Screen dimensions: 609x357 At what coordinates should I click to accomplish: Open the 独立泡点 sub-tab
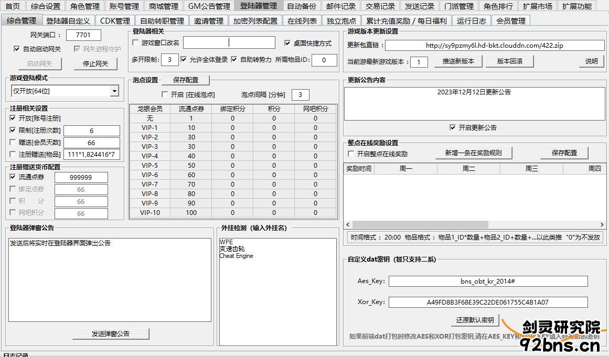pyautogui.click(x=341, y=20)
